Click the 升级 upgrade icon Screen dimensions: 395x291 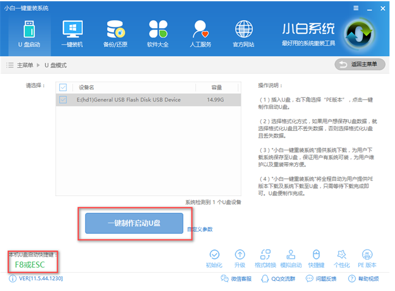(x=240, y=259)
